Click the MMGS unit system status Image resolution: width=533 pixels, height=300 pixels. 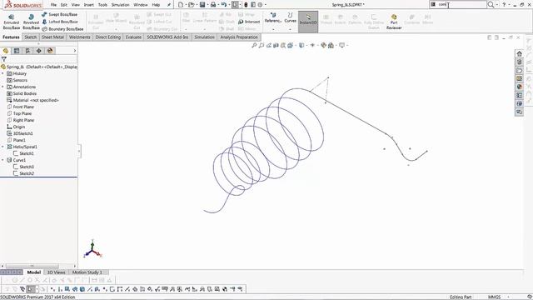[494, 297]
